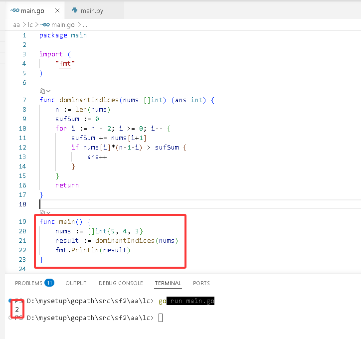Click the problems count badge showing 11

point(49,283)
